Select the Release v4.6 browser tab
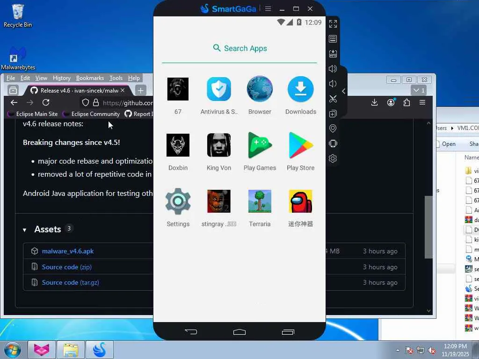 [x=78, y=90]
